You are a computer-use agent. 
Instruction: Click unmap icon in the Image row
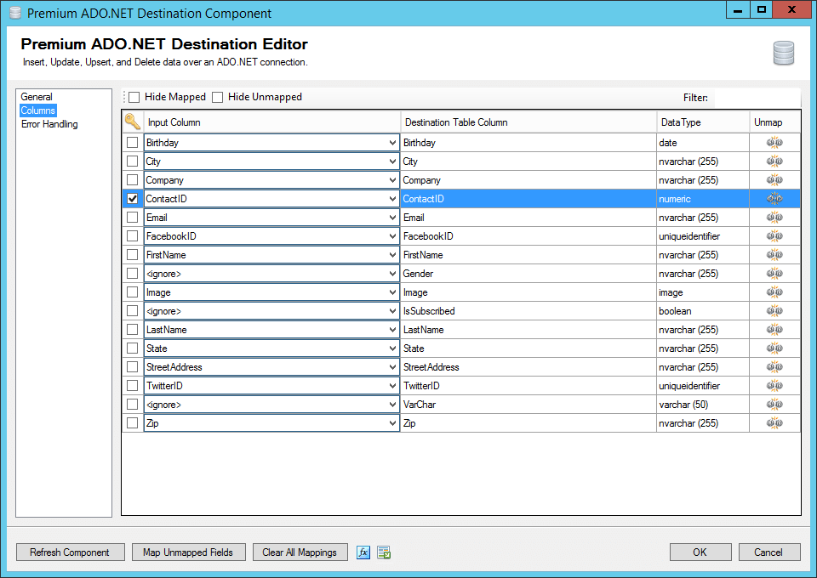pos(774,292)
